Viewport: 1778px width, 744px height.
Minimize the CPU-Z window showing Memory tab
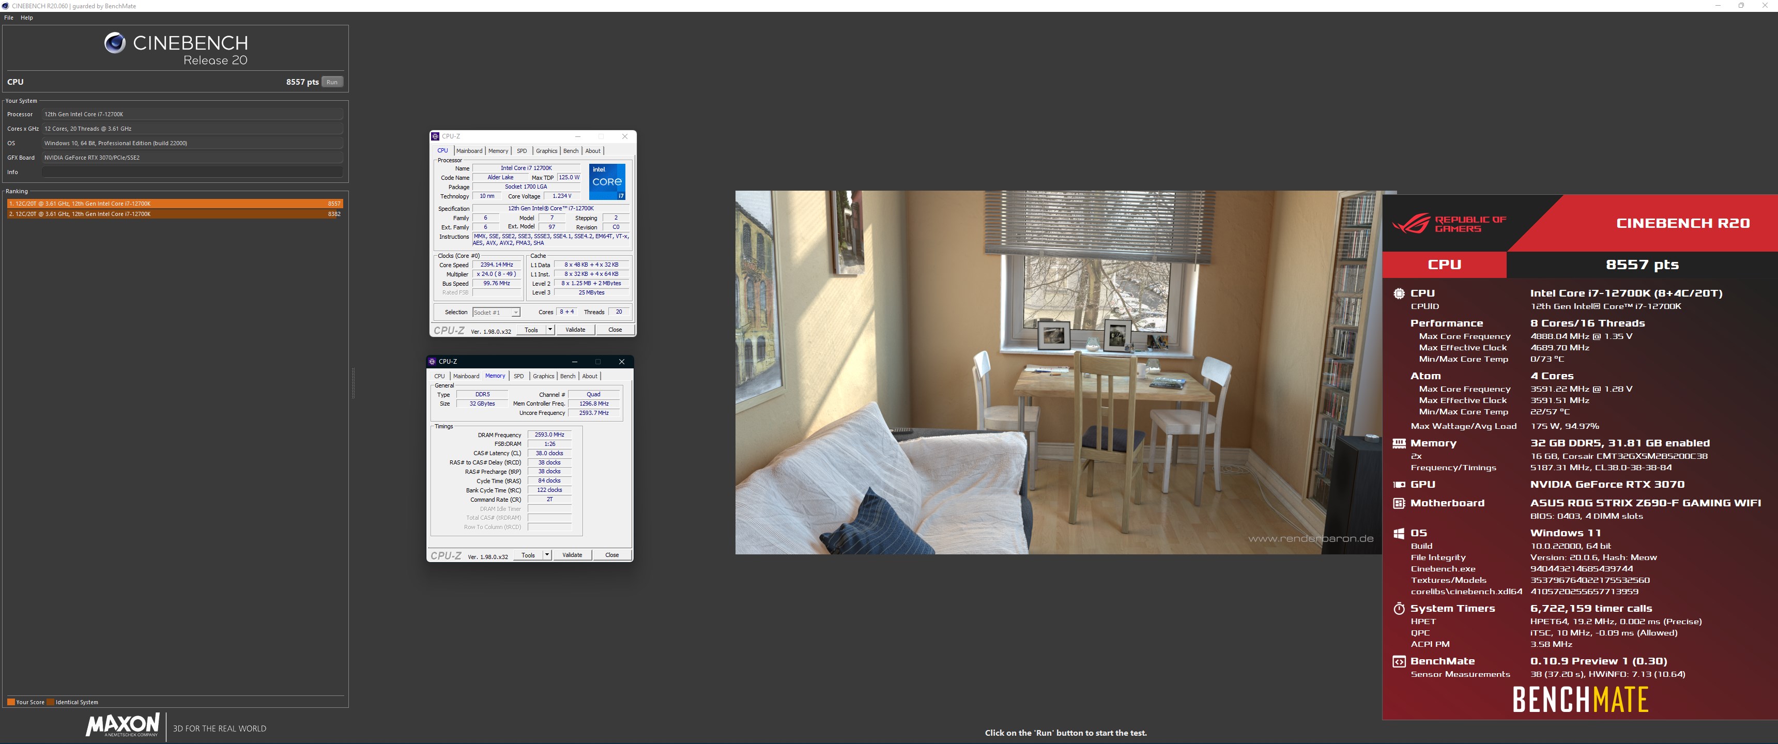click(x=574, y=362)
